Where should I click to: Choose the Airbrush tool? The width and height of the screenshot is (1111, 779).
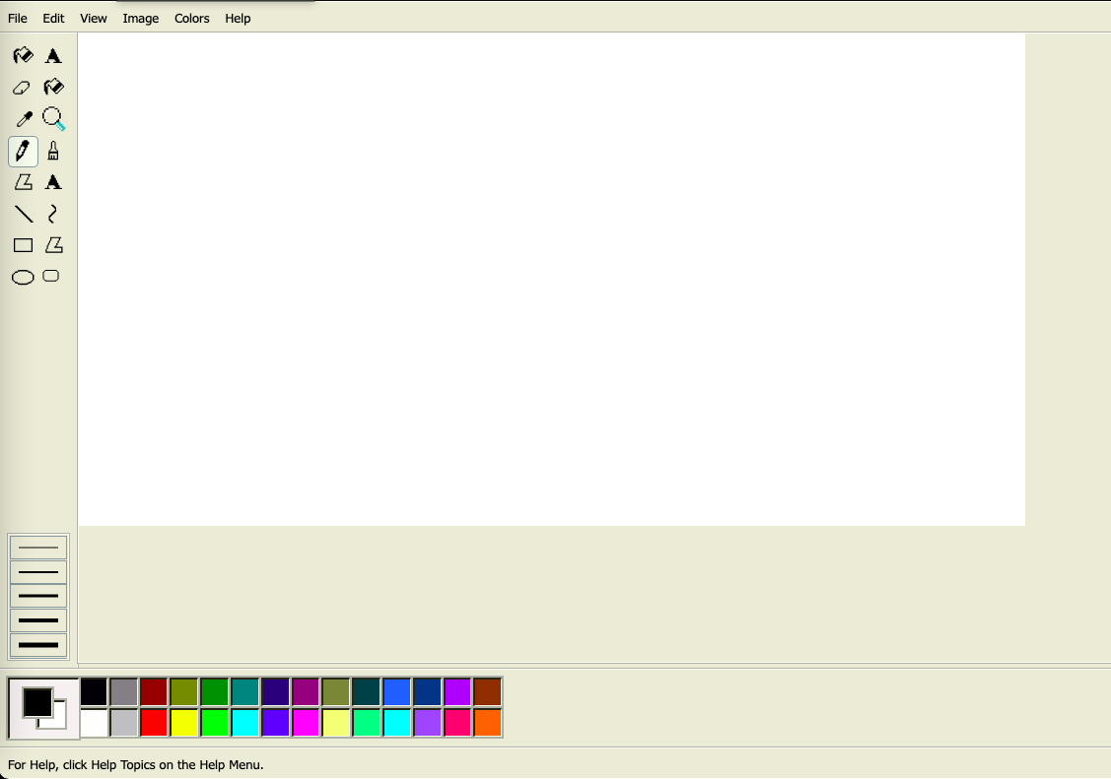(x=22, y=182)
